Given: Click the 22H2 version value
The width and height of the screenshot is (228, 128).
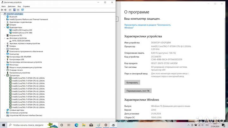Looking at the screenshot, I should pyautogui.click(x=153, y=110).
